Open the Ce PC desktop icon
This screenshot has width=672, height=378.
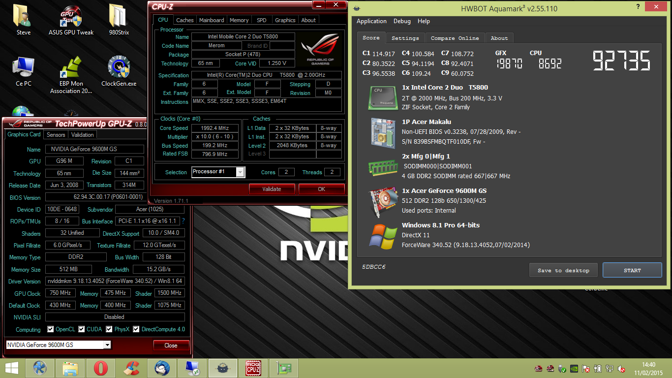tap(23, 71)
